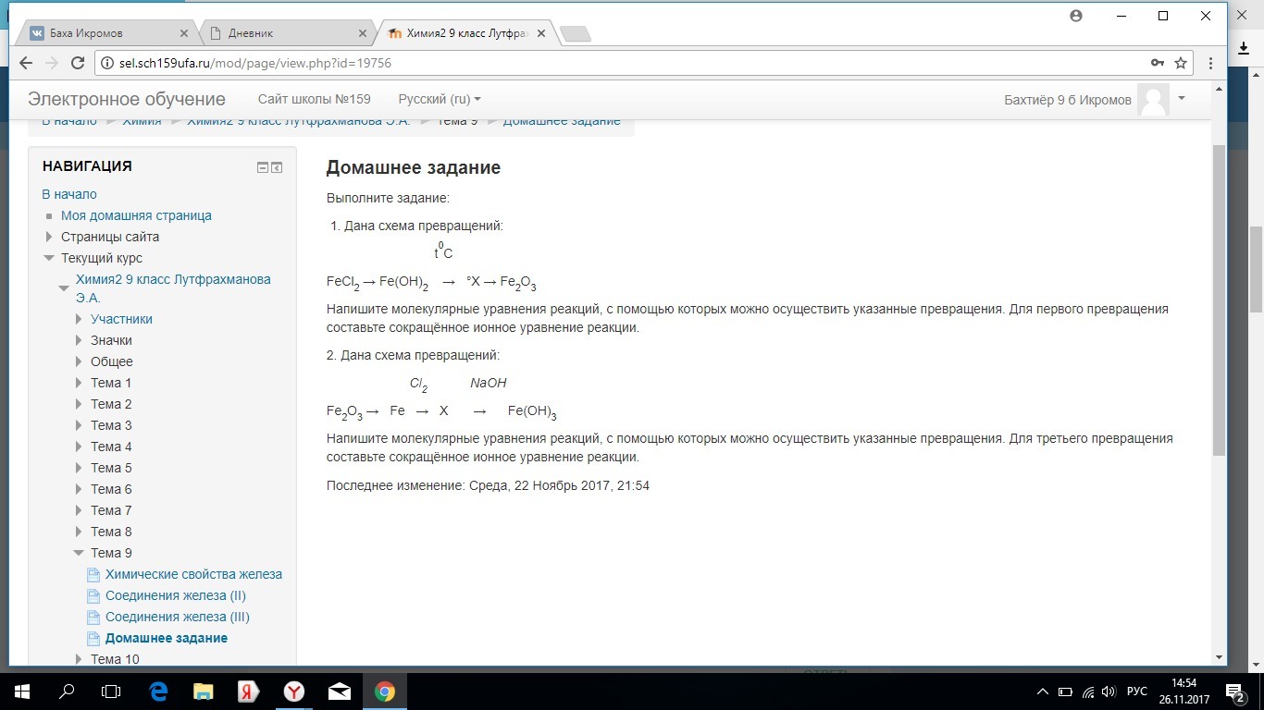Expand Общее tree node
The image size is (1264, 710).
(79, 361)
